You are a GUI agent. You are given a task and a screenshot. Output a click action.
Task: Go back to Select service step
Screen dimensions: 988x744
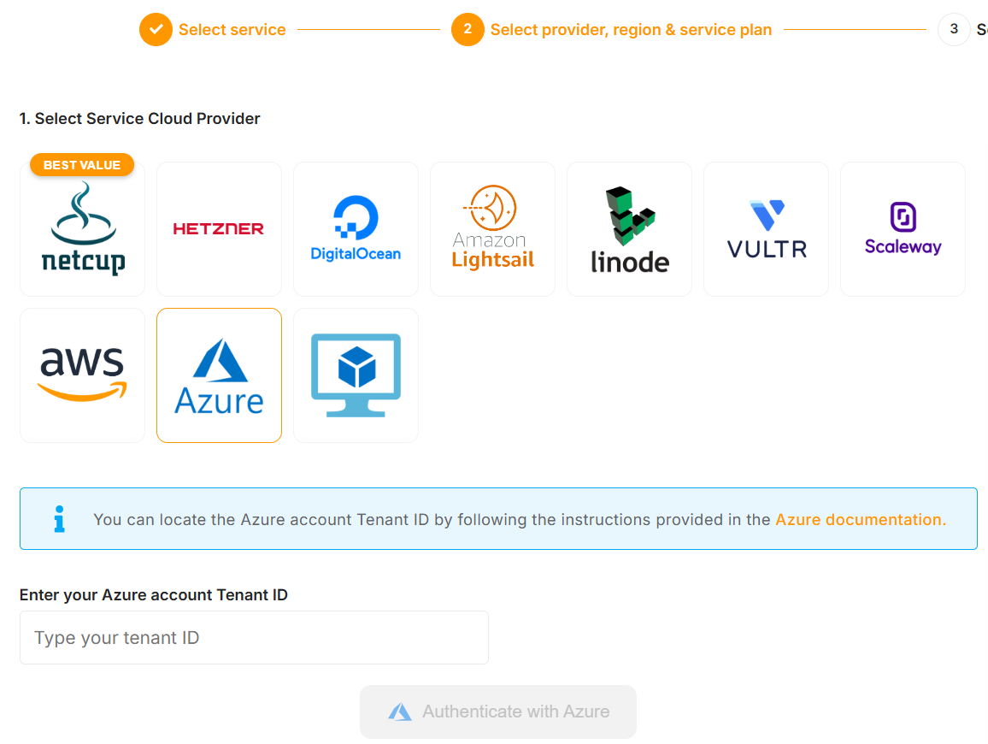[232, 30]
